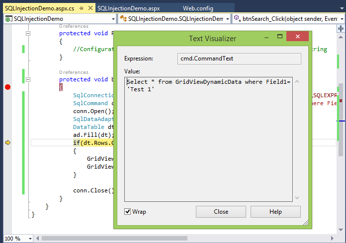Screen dimensions: 346x243
Task: Click the editor vertical scrollbar thumb
Action: [x=341, y=120]
